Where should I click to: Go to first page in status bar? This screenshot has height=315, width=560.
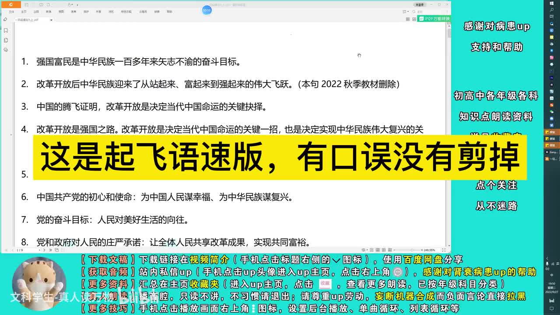pos(5,250)
